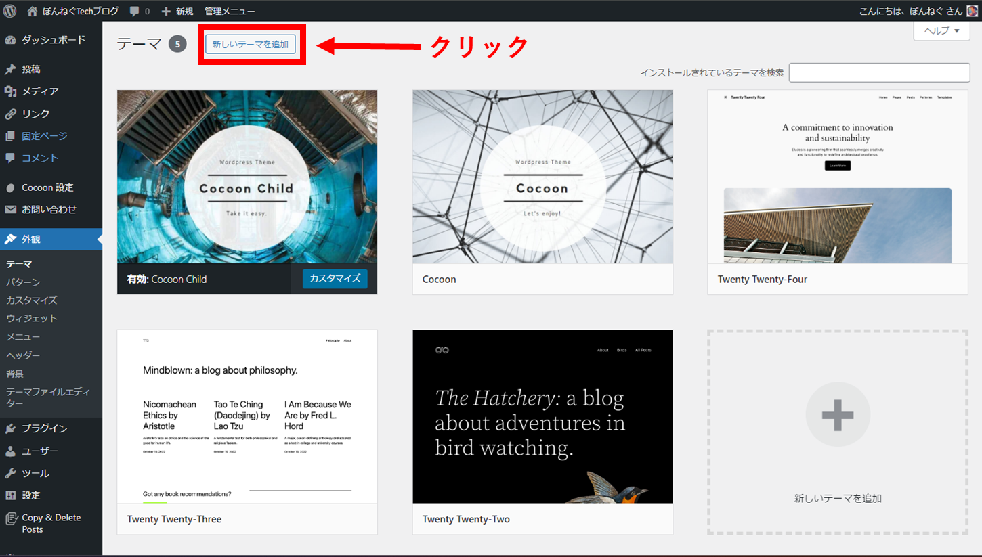The image size is (982, 557).
Task: Click the theme count badge 5
Action: click(x=177, y=44)
